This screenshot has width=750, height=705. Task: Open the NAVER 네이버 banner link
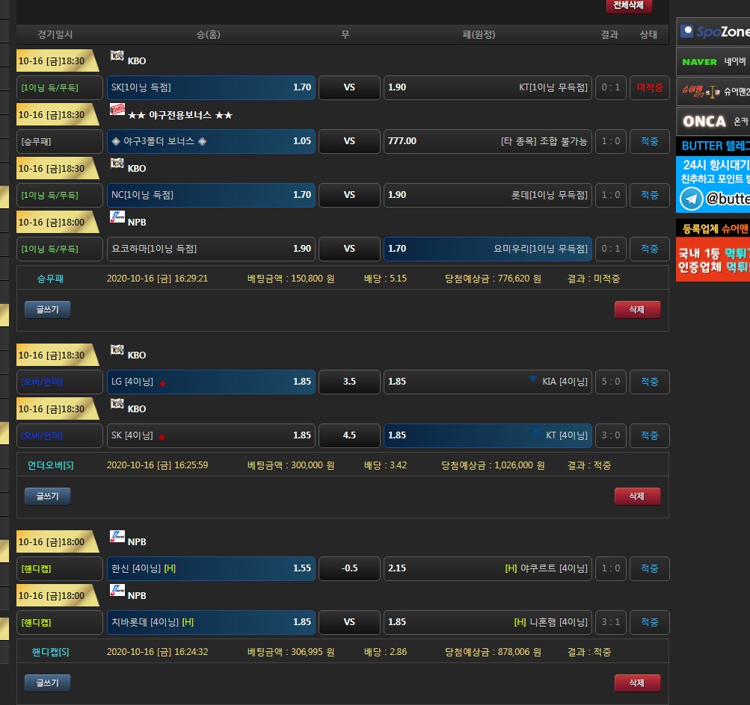click(x=713, y=62)
